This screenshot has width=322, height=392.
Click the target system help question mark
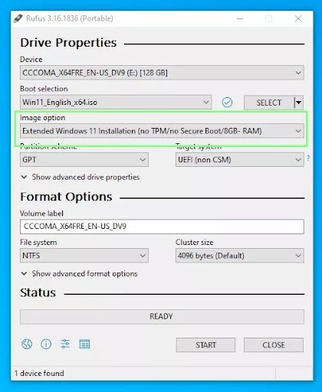[x=308, y=158]
